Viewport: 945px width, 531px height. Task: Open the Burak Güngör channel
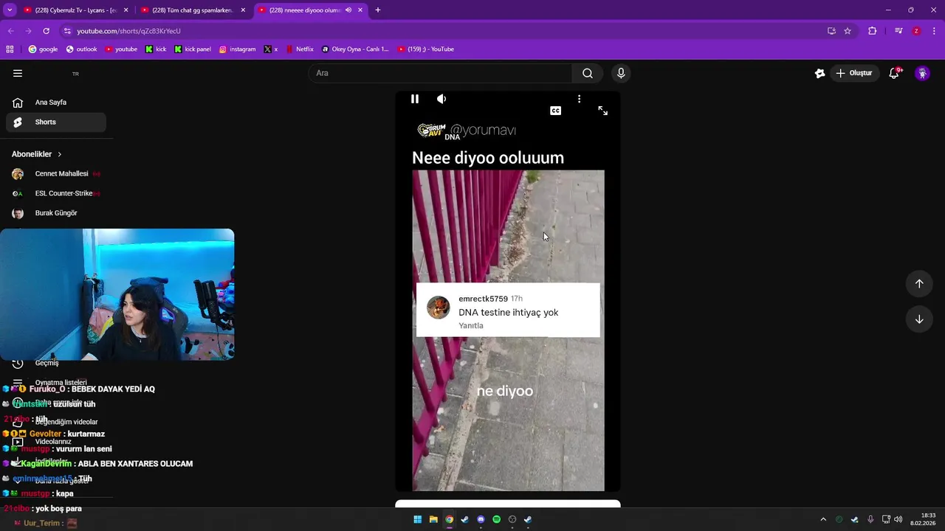click(x=56, y=213)
